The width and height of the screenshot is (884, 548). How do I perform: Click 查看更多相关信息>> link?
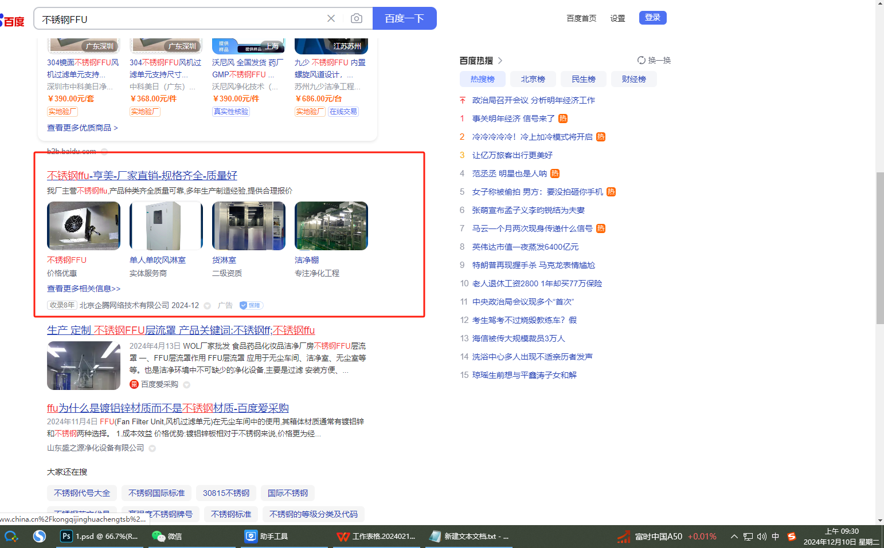tap(84, 289)
